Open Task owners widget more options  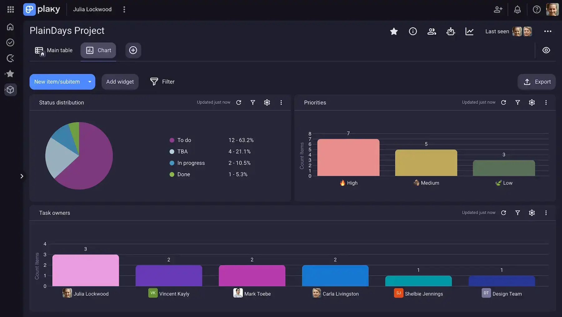coord(546,213)
